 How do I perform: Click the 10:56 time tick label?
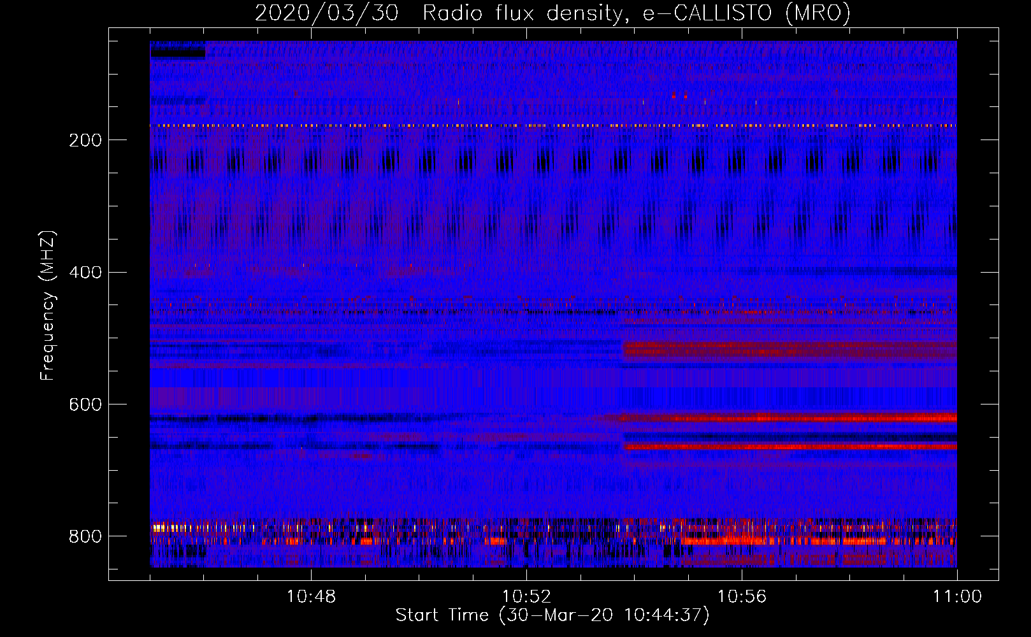742,597
